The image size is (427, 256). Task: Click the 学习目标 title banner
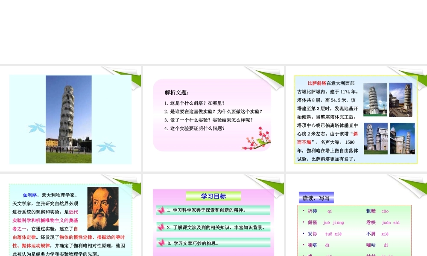[213, 196]
